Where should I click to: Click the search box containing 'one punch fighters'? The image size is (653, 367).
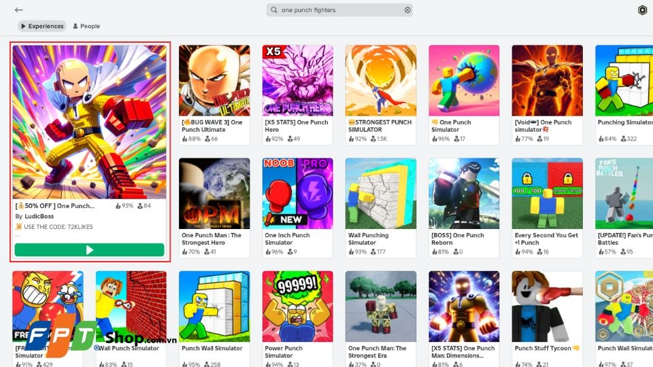pos(339,10)
